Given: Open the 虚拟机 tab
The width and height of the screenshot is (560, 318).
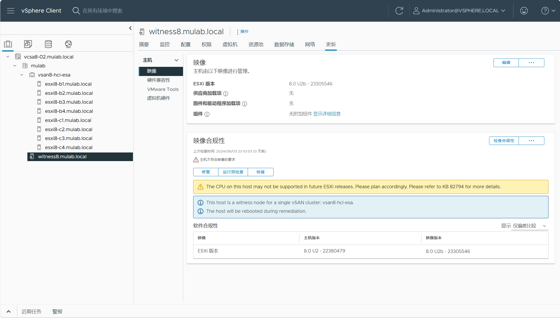Looking at the screenshot, I should 230,44.
